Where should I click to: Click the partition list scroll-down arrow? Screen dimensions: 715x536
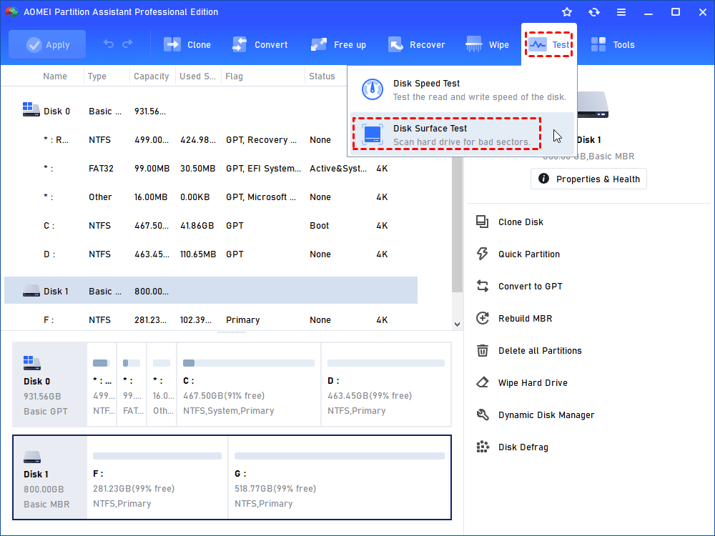457,324
